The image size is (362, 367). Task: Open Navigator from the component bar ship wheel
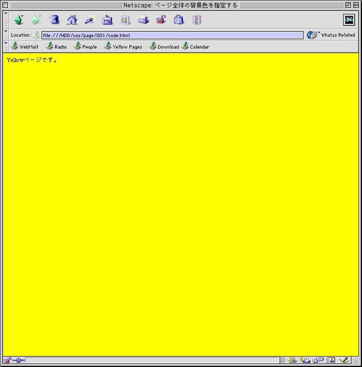pyautogui.click(x=292, y=360)
